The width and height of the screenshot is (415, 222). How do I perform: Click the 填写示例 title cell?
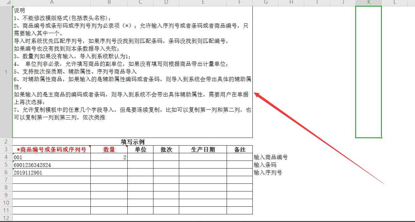[132, 142]
